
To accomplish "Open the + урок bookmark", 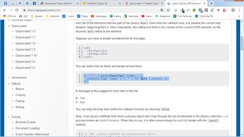I will tap(68, 16).
